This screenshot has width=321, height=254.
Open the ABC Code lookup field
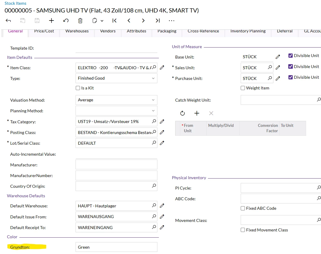(x=281, y=198)
